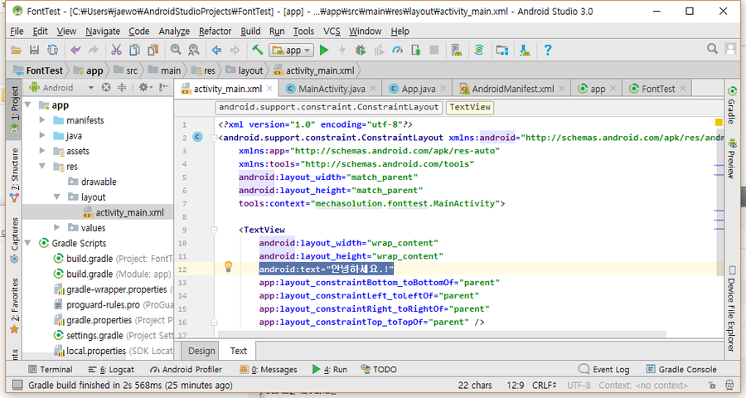Toggle the read-only lock icon in status bar
The image size is (746, 398).
[712, 385]
